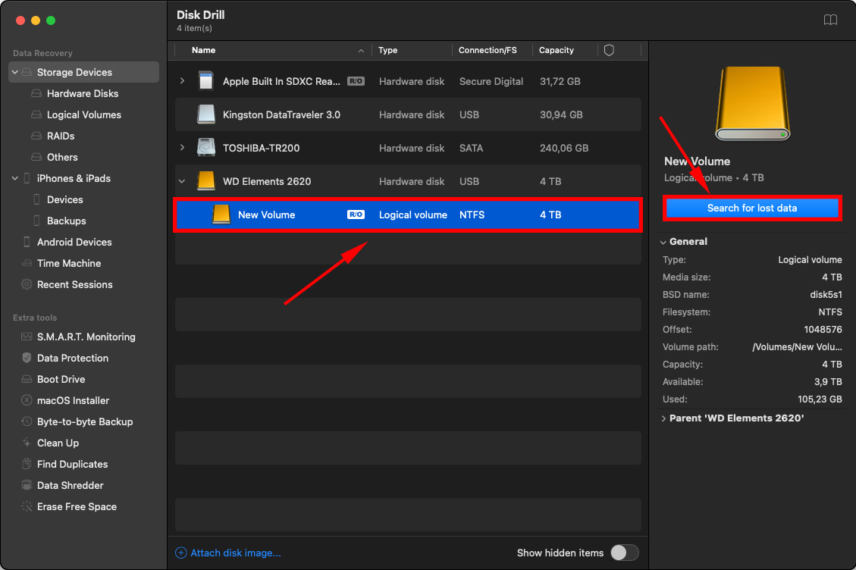The height and width of the screenshot is (570, 856).
Task: Click the green macOS fullscreen window button
Action: tap(51, 20)
